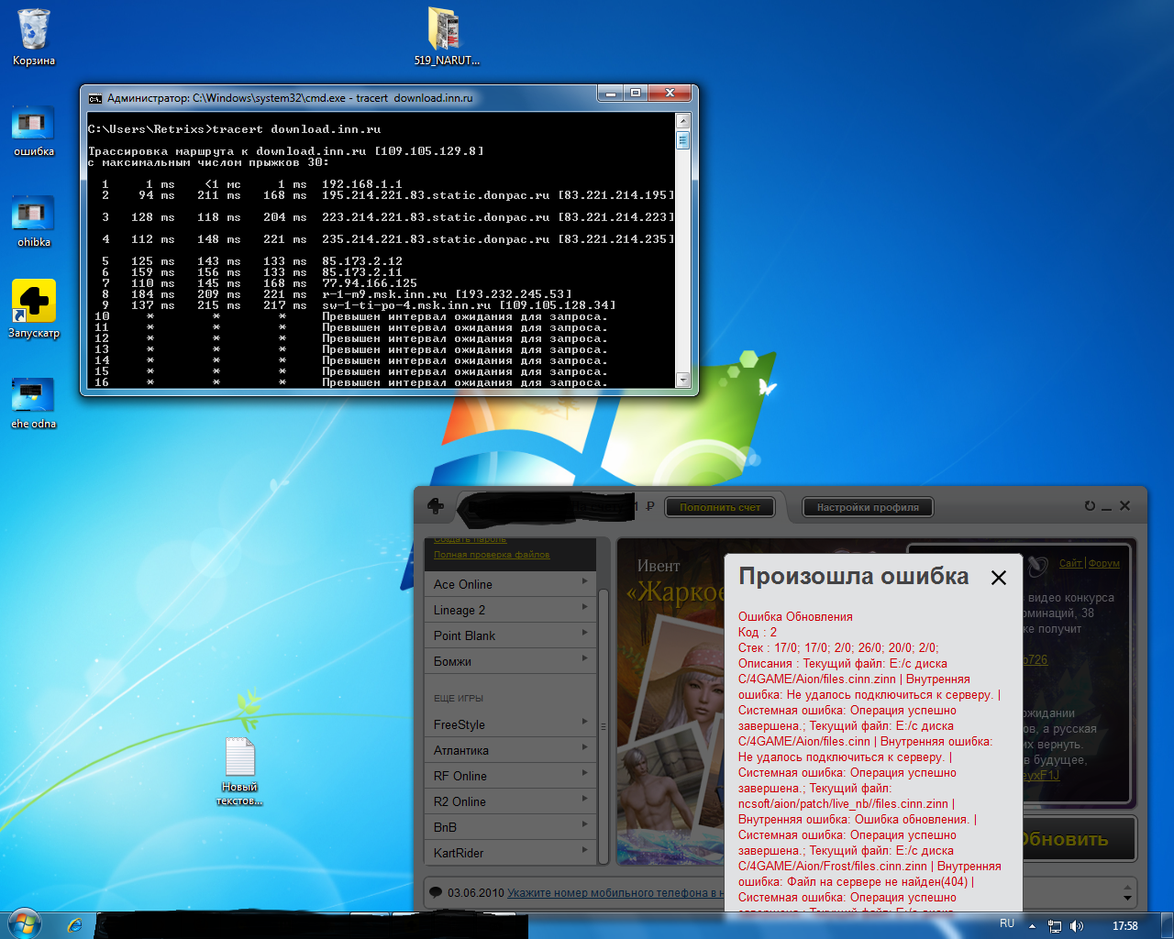Open the Новый текстовый document icon
The image size is (1174, 939).
click(239, 759)
